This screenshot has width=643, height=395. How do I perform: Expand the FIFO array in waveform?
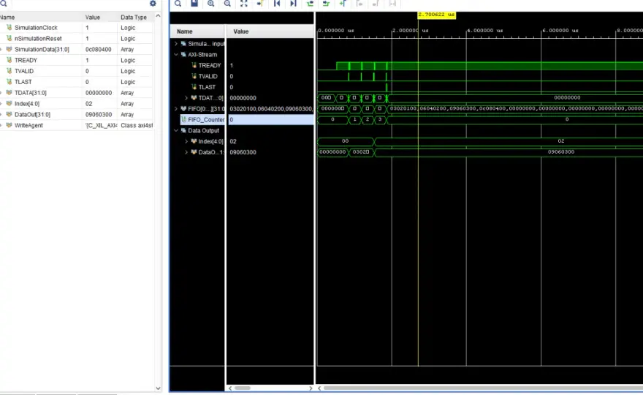click(x=176, y=109)
